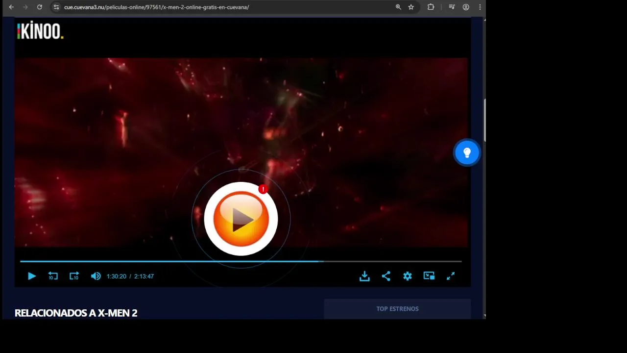Click the video progress bar
The width and height of the screenshot is (627, 353).
point(241,262)
